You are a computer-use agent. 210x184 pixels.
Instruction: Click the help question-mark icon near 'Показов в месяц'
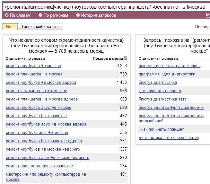pyautogui.click(x=125, y=58)
